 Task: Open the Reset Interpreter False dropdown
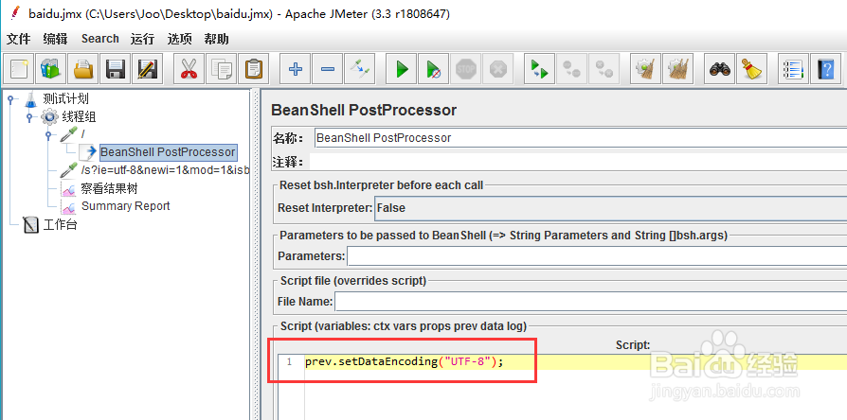point(610,208)
